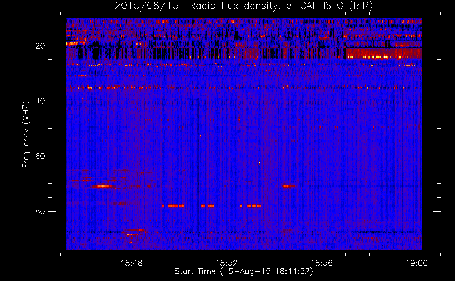Screen dimensions: 455x281
Task: Click the 18:48 time tick label
Action: [x=132, y=263]
